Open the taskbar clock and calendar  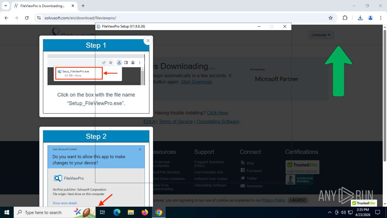363,212
